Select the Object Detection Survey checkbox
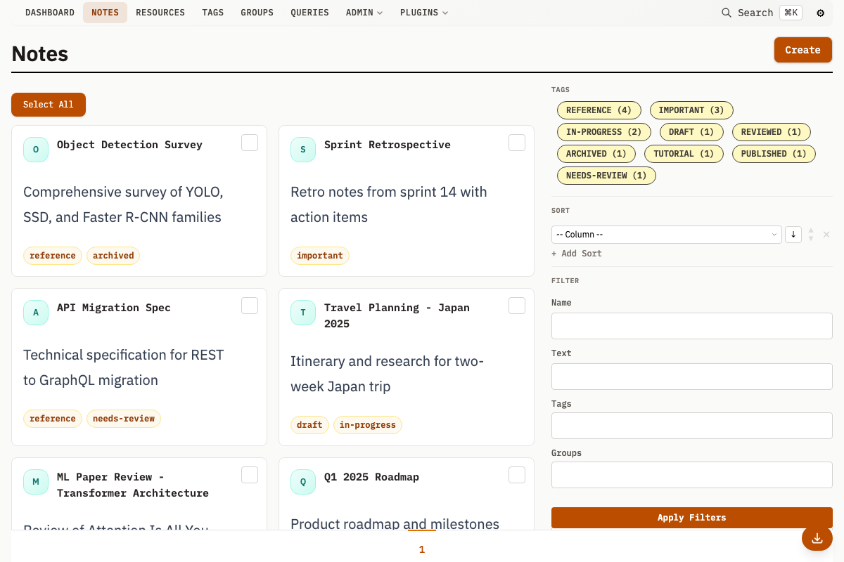This screenshot has height=562, width=844. 250,143
